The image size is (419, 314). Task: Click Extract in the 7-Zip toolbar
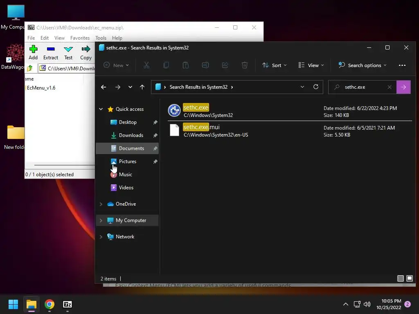tap(50, 53)
